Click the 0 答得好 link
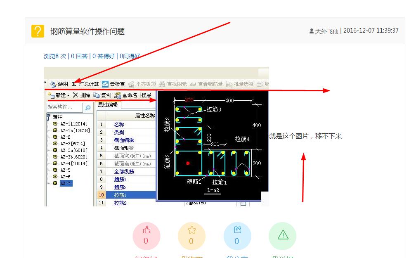The image size is (409, 258). pyautogui.click(x=104, y=56)
